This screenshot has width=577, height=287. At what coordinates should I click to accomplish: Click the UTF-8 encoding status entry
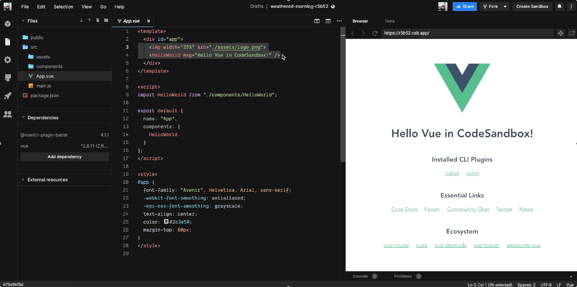tap(546, 284)
